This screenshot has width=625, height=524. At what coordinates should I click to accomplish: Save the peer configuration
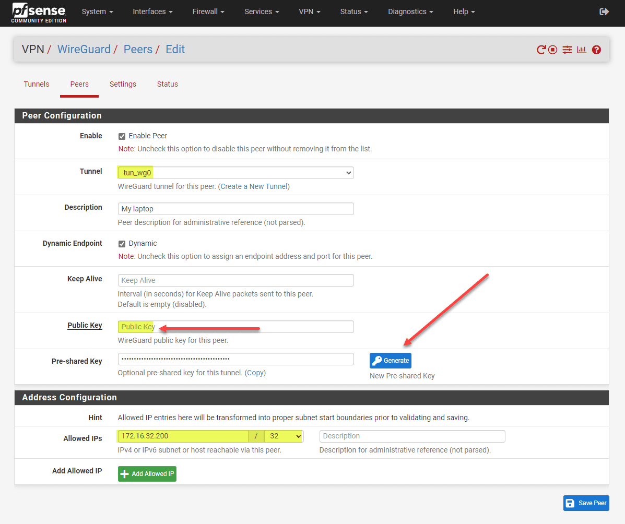[x=586, y=503]
